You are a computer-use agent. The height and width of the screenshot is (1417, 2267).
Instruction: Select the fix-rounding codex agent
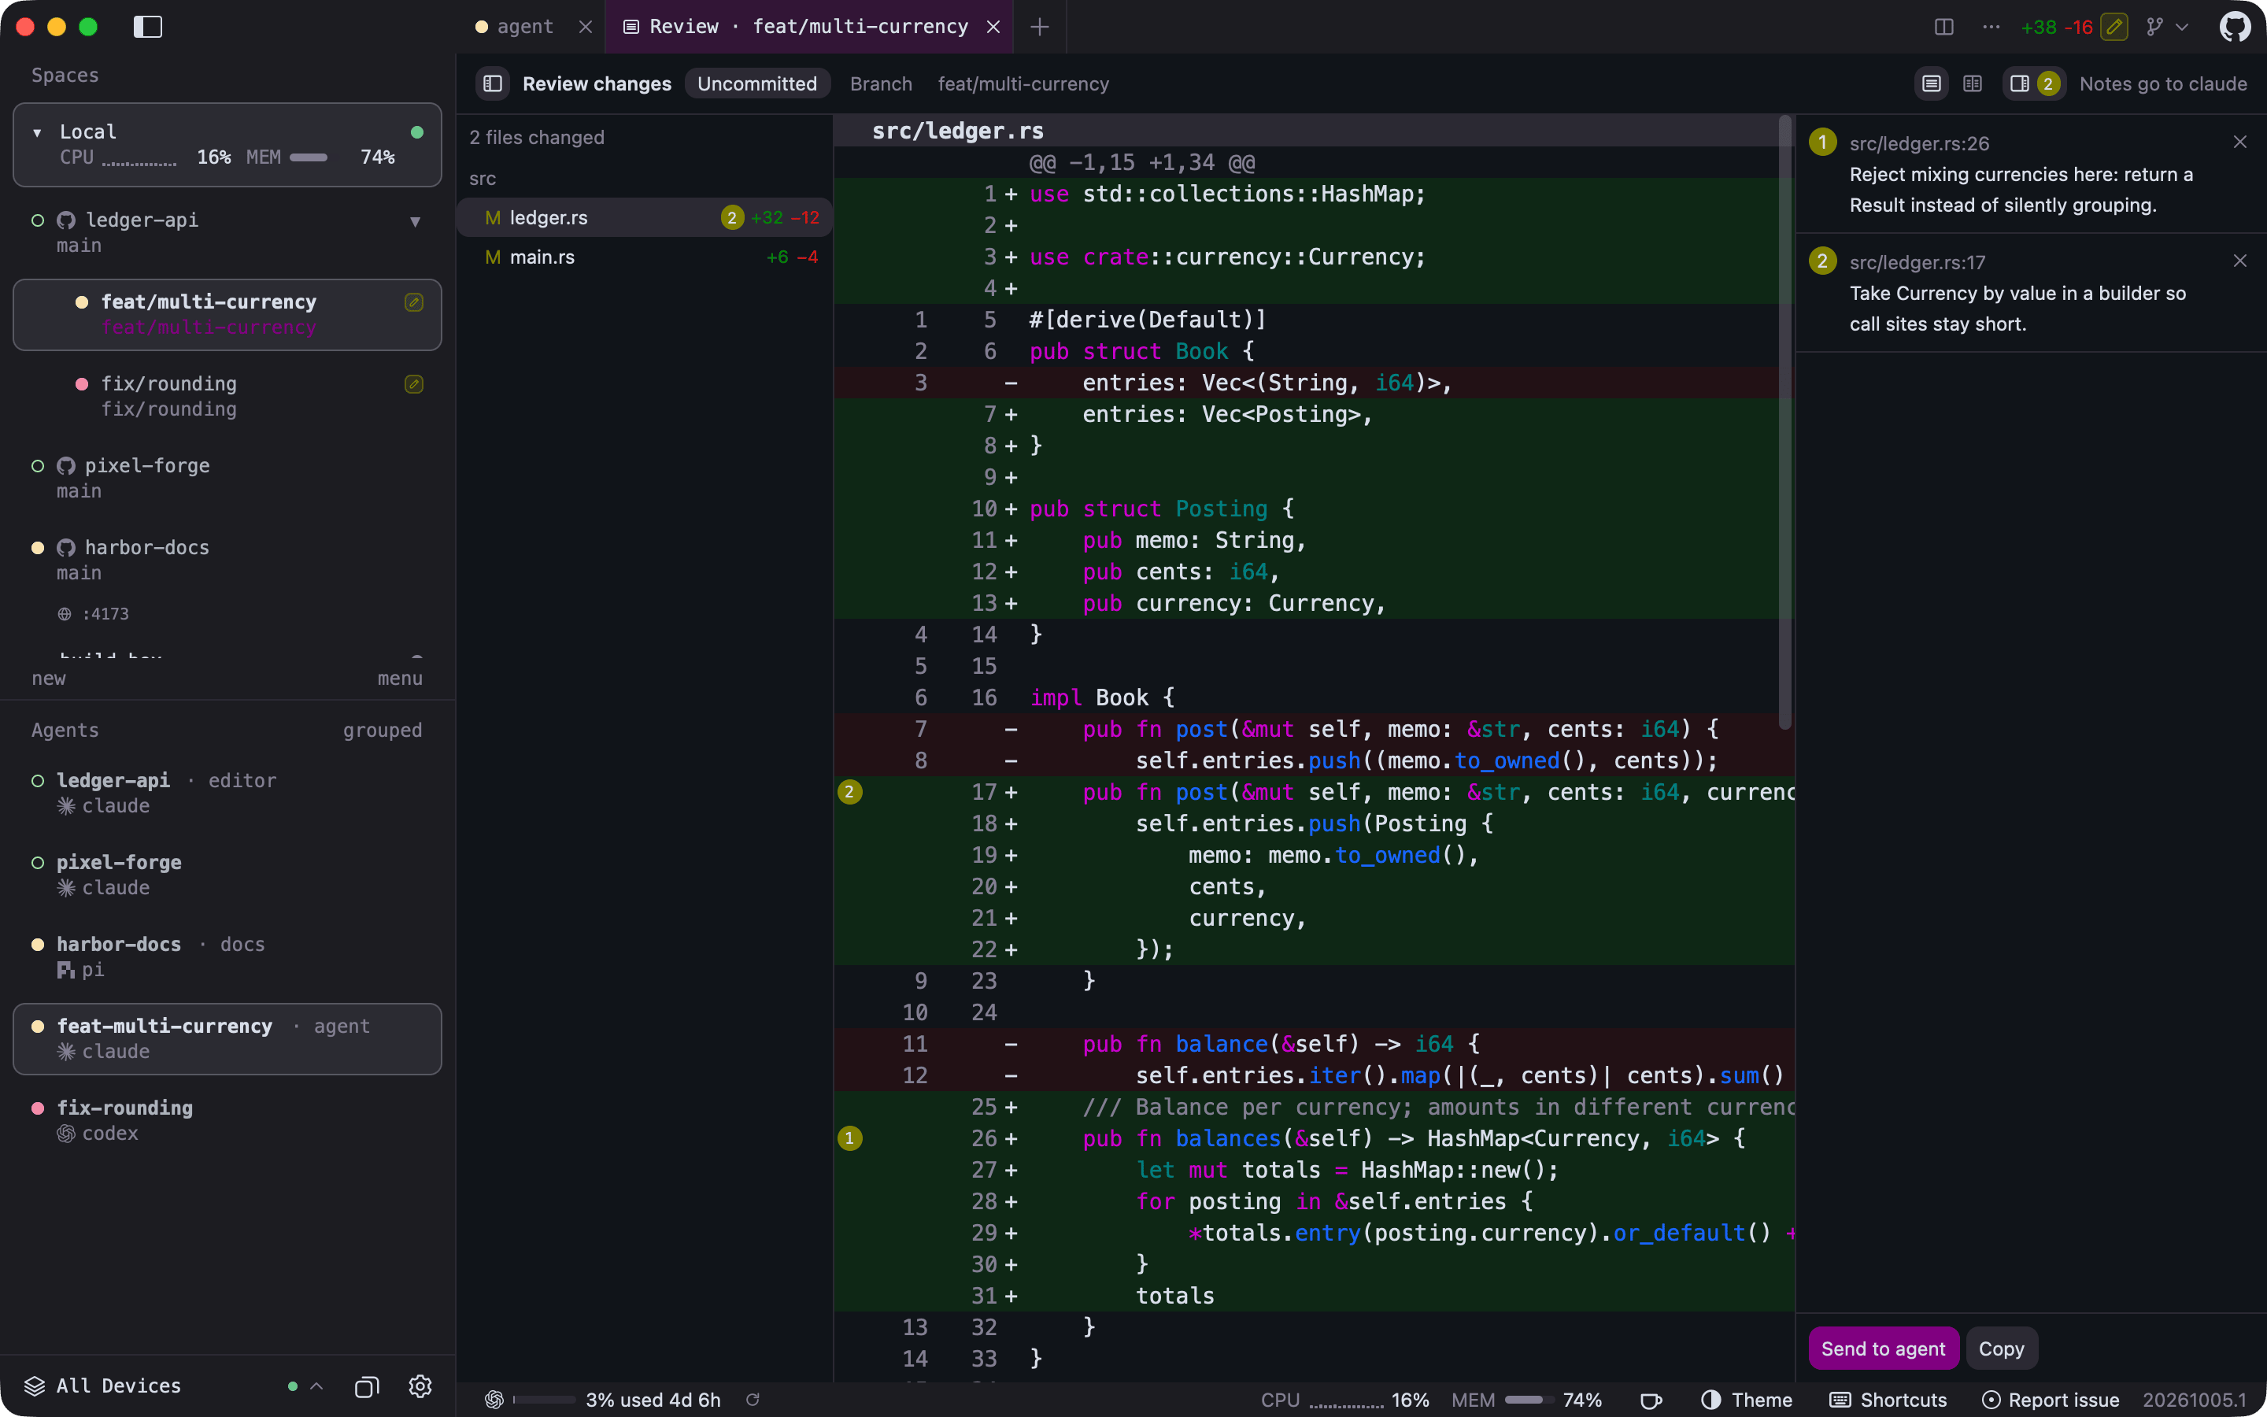coord(227,1121)
